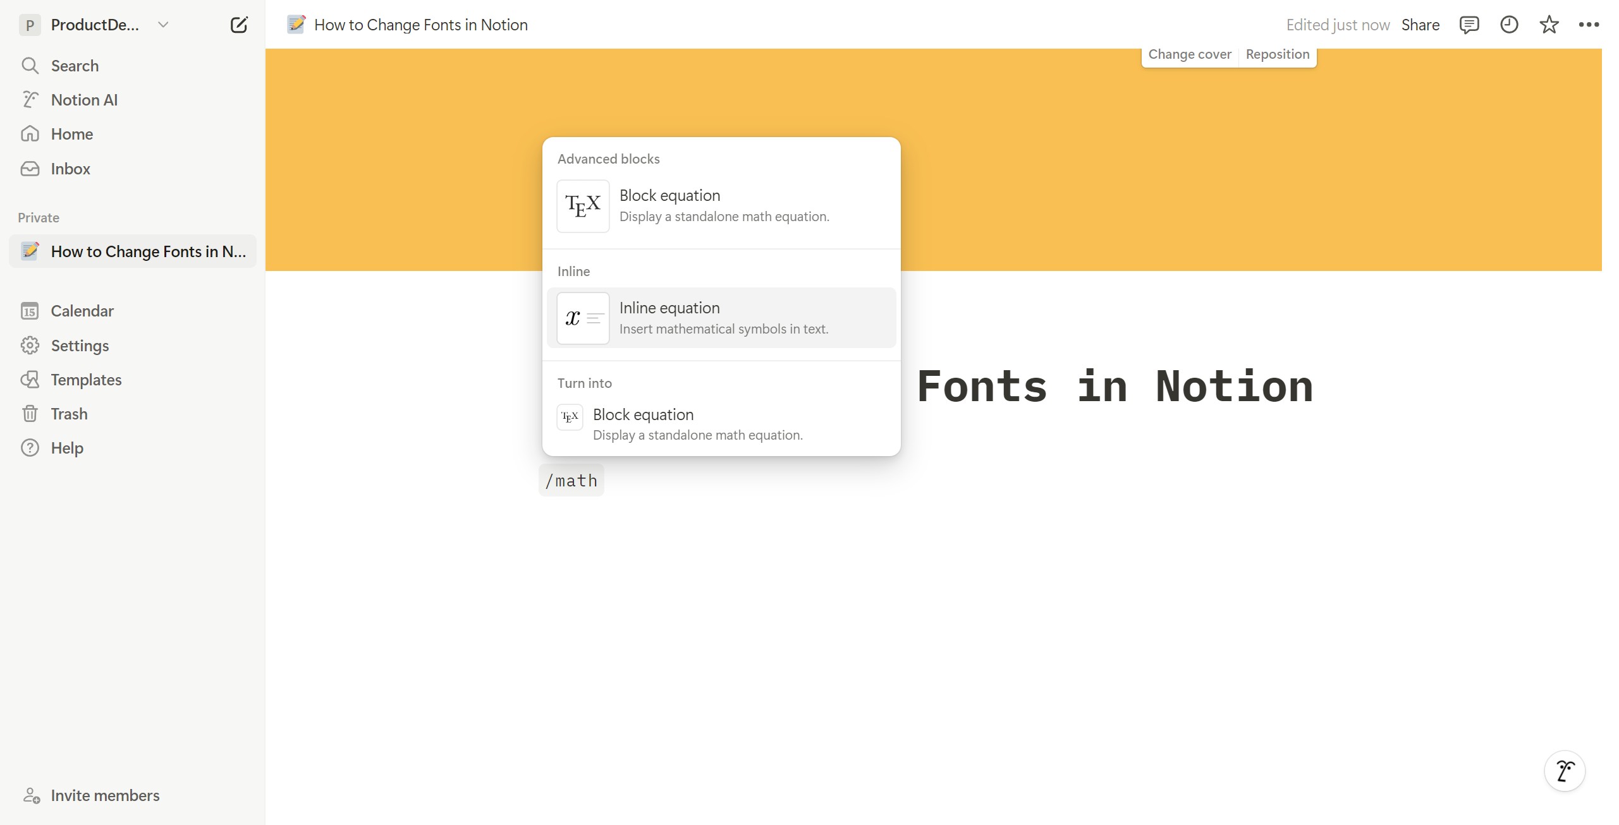This screenshot has height=825, width=1619.
Task: Open the Inbox
Action: click(133, 169)
